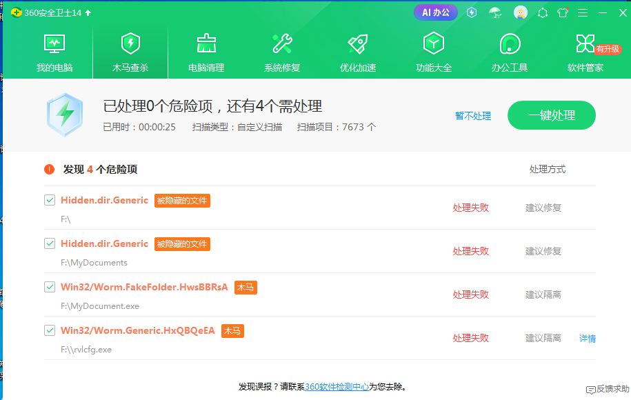Screen dimensions: 631x400
Task: Open 软件管家 icon
Action: 585,43
